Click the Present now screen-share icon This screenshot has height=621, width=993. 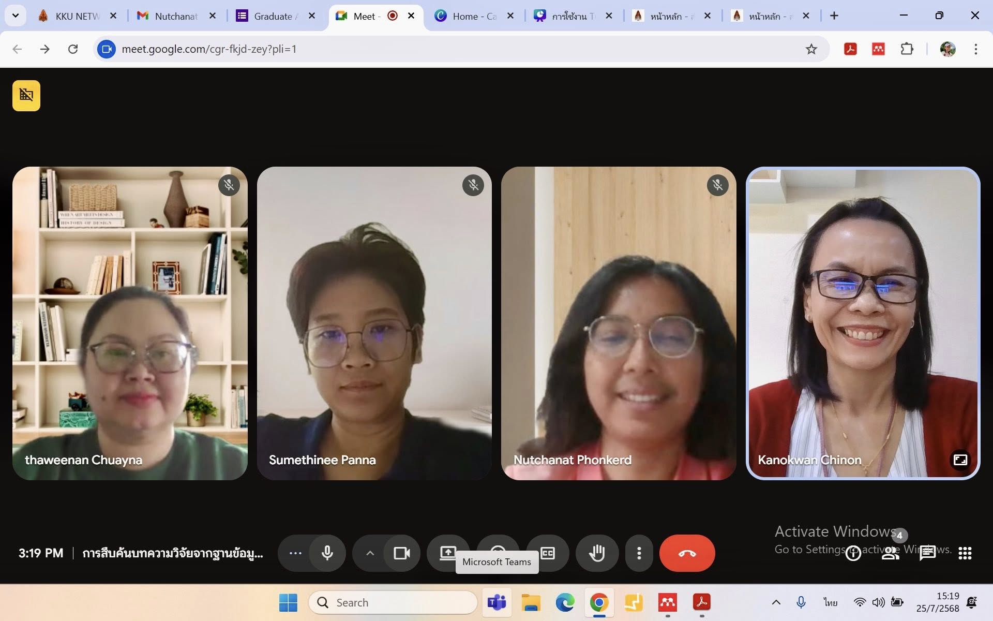(x=448, y=552)
